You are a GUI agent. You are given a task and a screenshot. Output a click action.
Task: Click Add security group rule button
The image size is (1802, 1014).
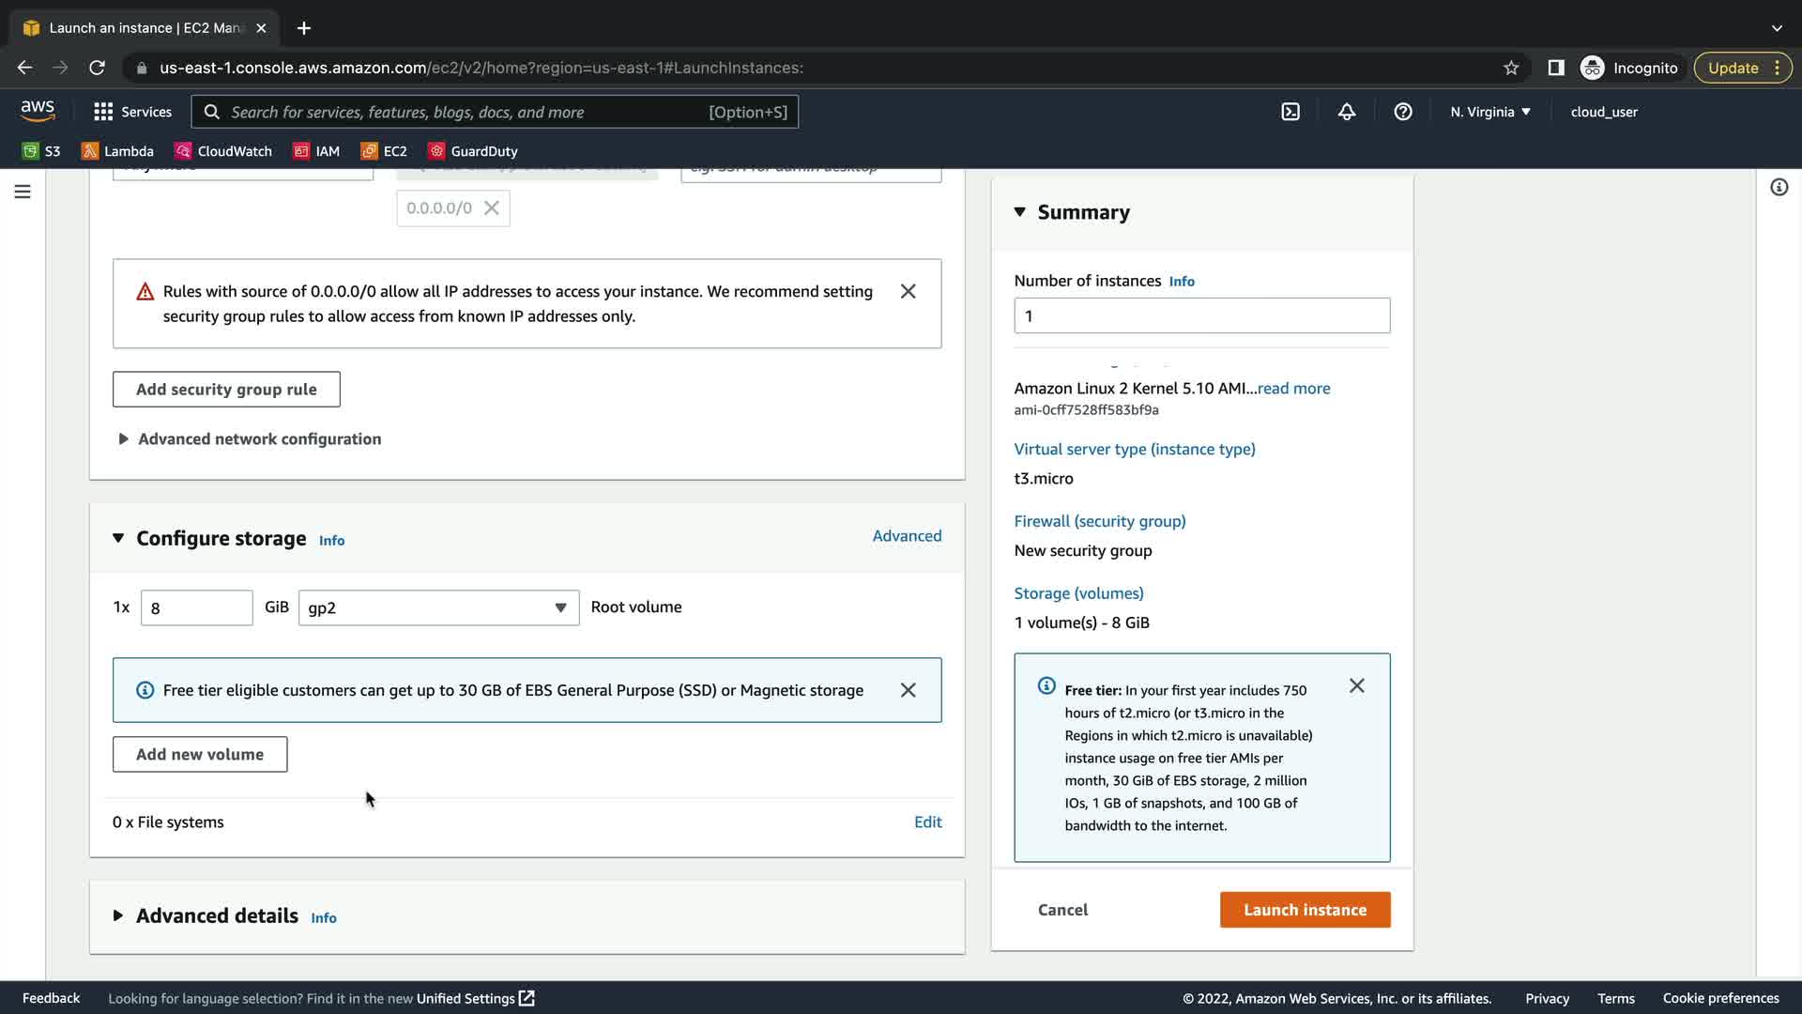pyautogui.click(x=226, y=390)
